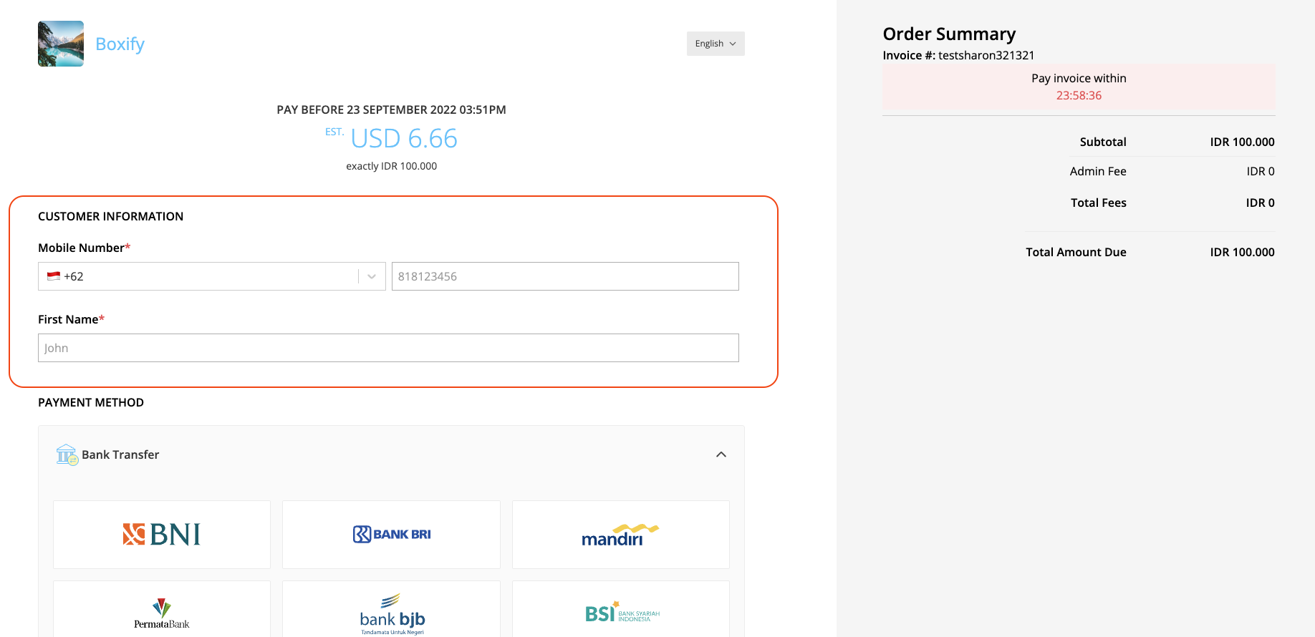Click the Total Amount Due IDR 100.000 value

click(1242, 252)
